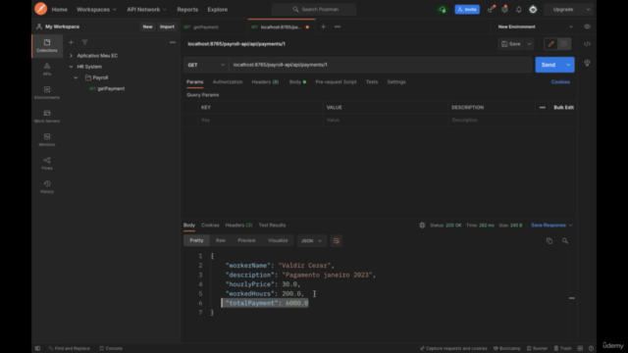
Task: Switch to the request Headers (8) tab
Action: [x=265, y=82]
